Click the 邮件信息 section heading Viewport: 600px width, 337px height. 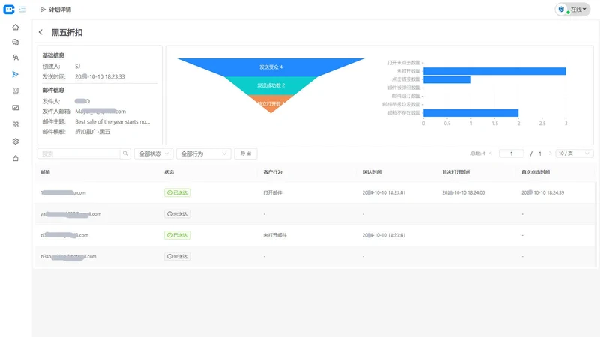pyautogui.click(x=53, y=90)
